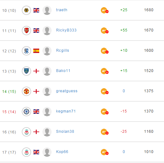The width and height of the screenshot is (164, 163).
Task: Click the orange achievement badge in traeth row
Action: click(x=105, y=10)
